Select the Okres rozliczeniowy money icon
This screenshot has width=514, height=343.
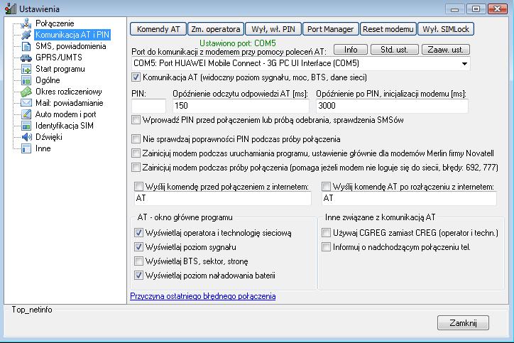tap(26, 92)
